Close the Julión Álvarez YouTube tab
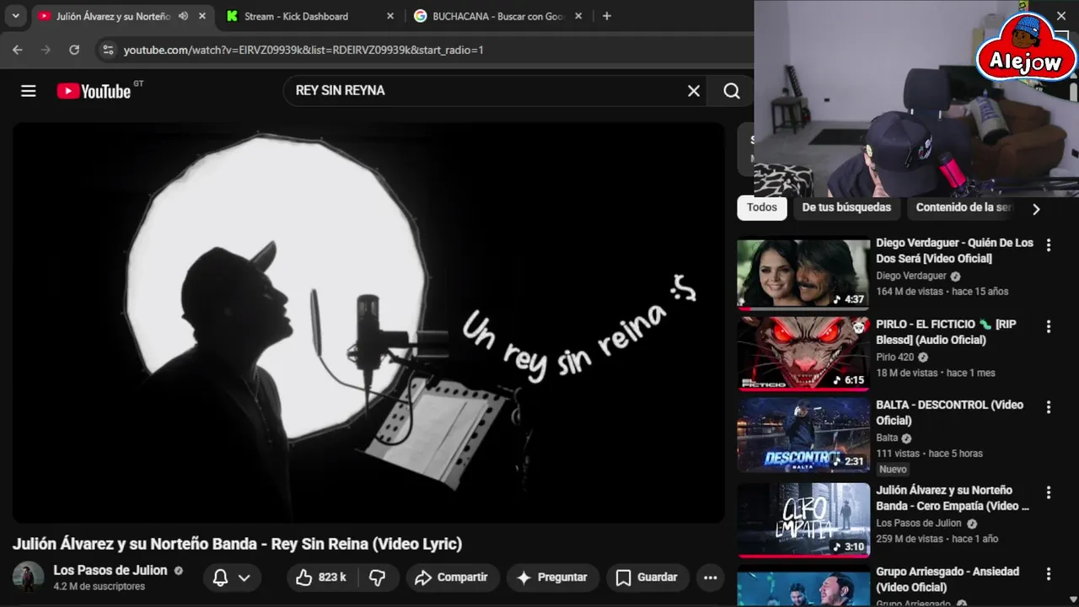The height and width of the screenshot is (607, 1079). (202, 16)
